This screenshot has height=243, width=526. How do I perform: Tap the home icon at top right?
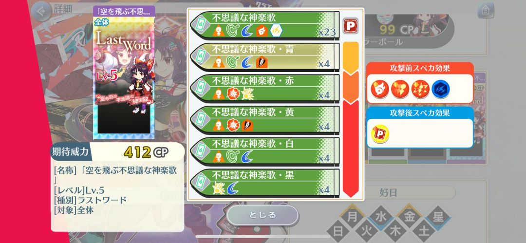click(x=486, y=10)
